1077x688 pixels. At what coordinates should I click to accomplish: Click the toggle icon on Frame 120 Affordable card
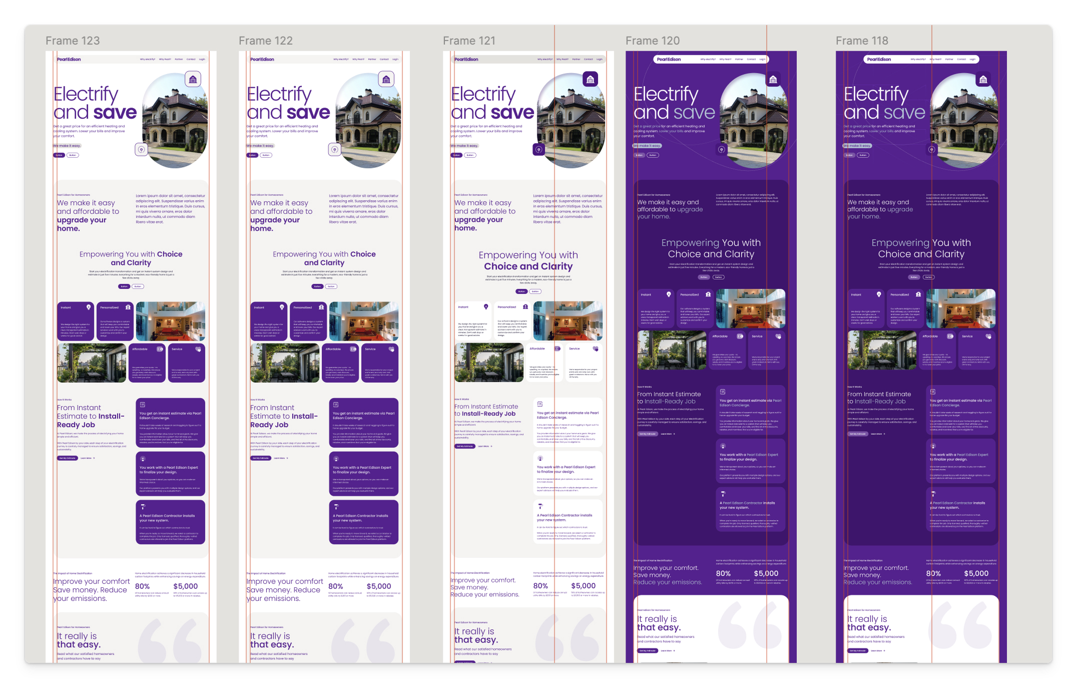coord(740,336)
